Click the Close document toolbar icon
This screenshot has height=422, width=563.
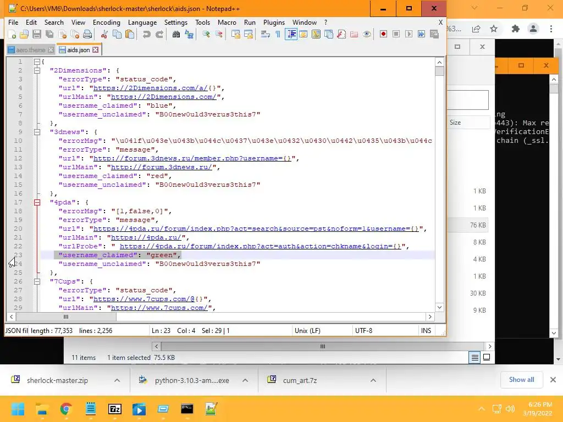coord(62,35)
